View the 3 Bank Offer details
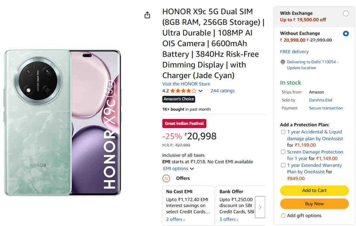The image size is (356, 226). (x=228, y=219)
